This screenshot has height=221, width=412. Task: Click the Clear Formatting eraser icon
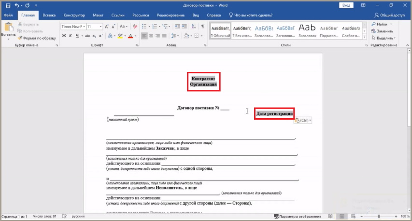click(135, 27)
